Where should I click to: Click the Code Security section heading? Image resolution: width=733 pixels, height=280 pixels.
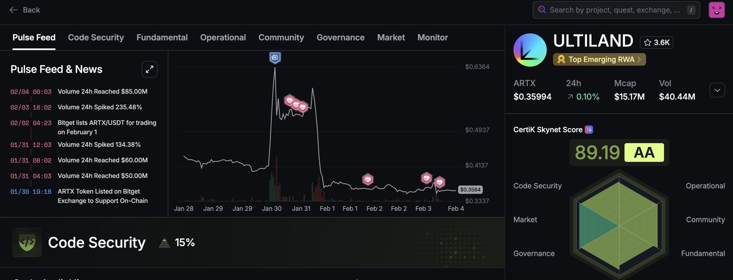click(97, 243)
